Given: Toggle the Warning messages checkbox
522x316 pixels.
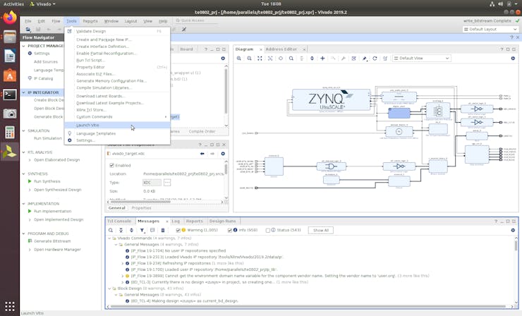Looking at the screenshot, I should 179,230.
